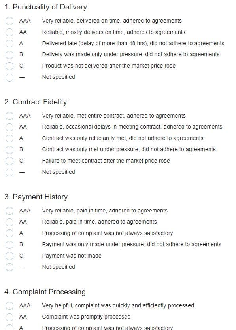Select AAA rating for Punctuality of Delivery

click(9, 21)
